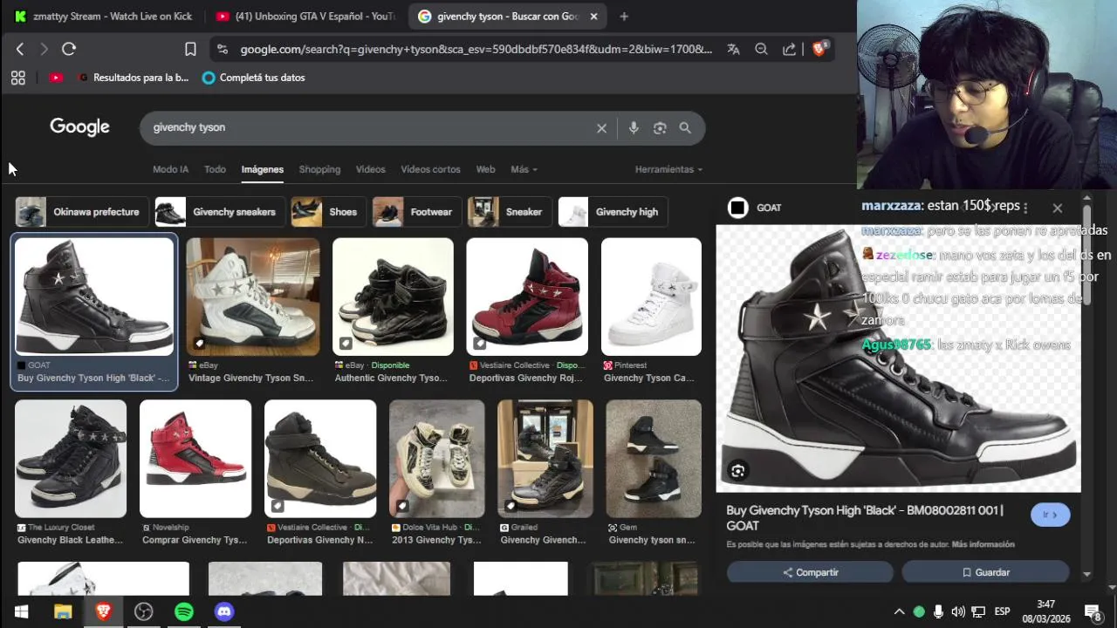Click the Google logo
This screenshot has height=628, width=1117.
click(79, 127)
